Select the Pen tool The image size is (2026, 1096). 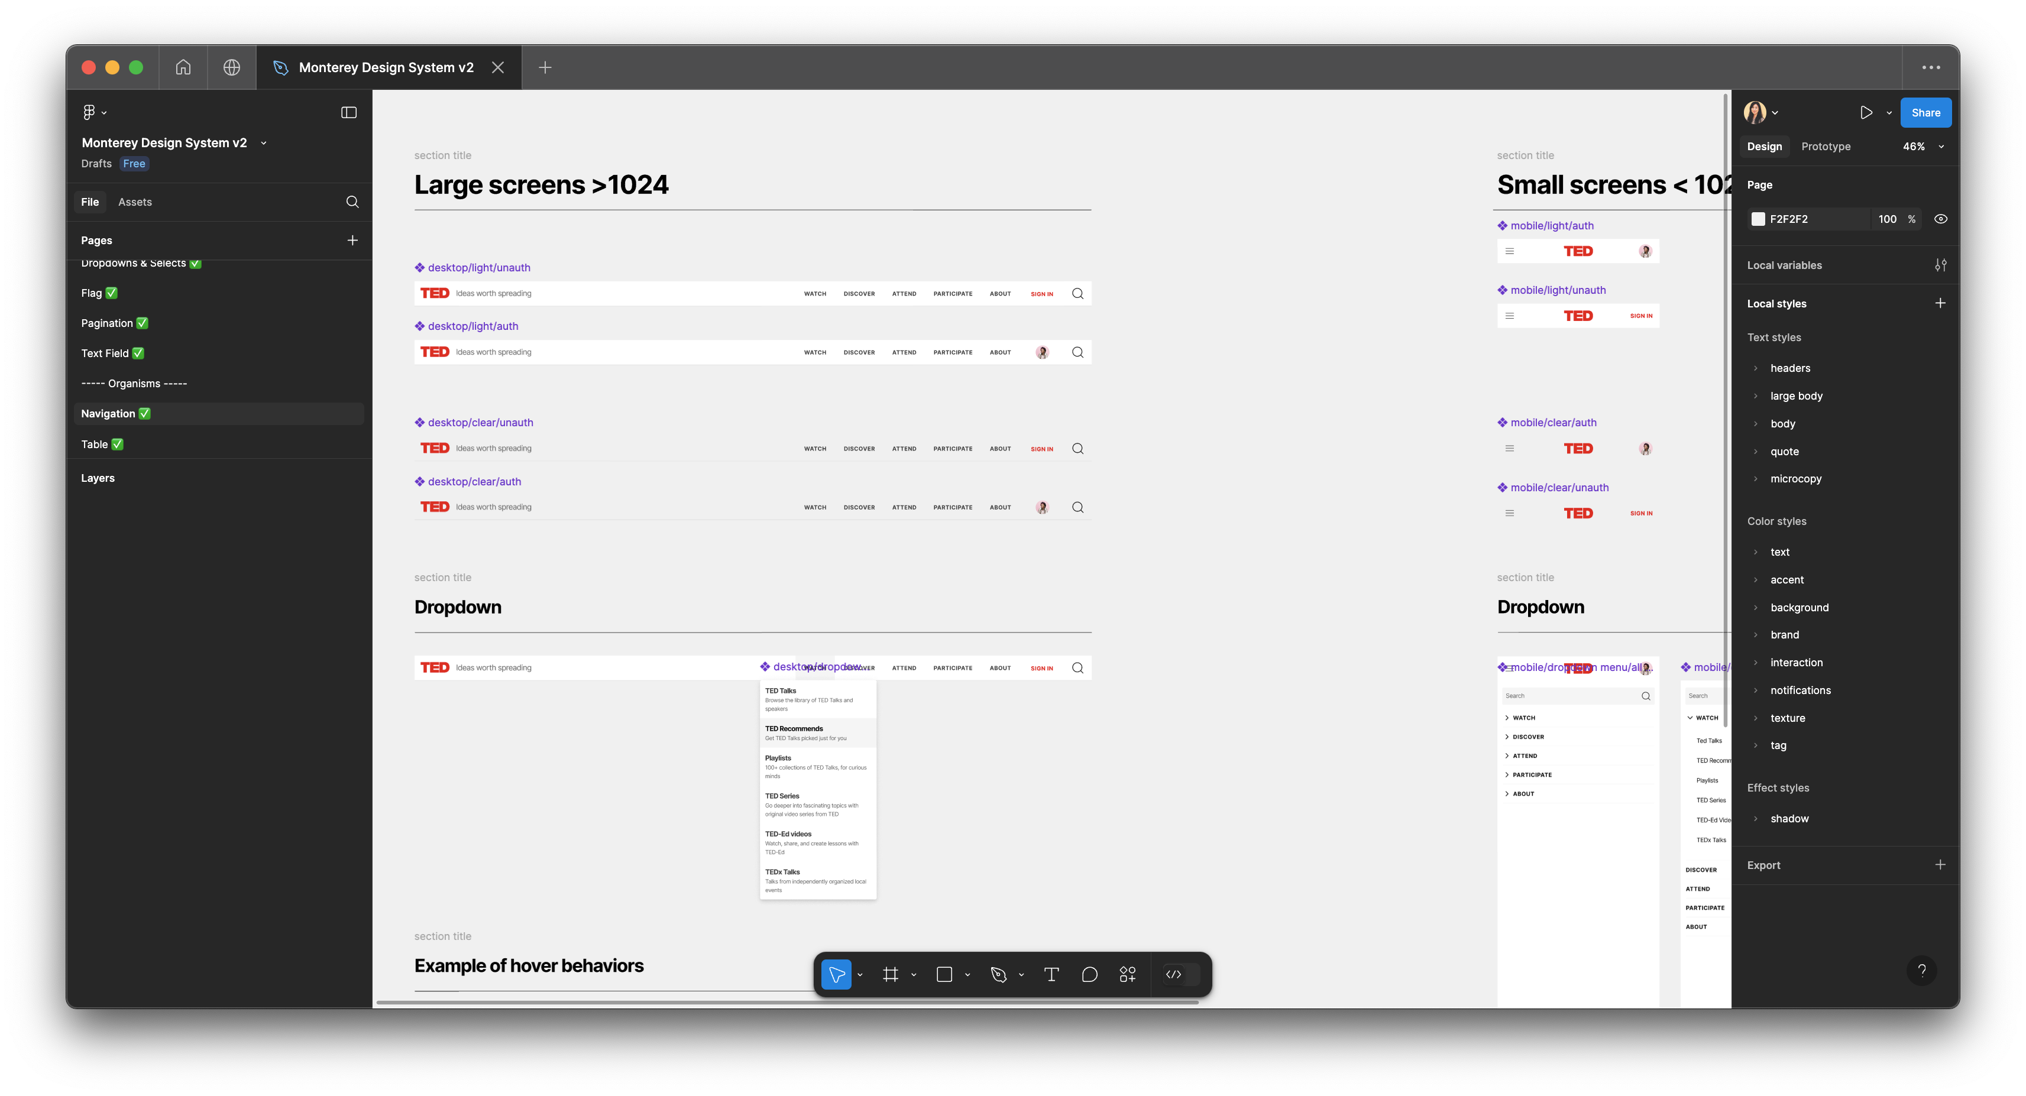(x=998, y=974)
